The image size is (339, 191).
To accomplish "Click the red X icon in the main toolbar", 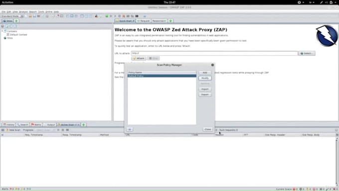I will 124,16.
